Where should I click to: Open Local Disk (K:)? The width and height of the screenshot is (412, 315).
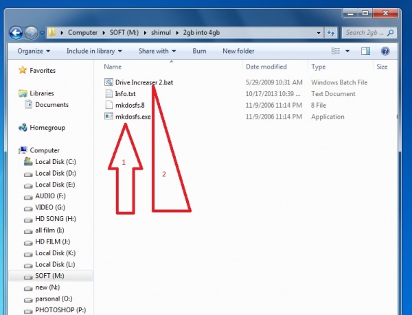(55, 253)
